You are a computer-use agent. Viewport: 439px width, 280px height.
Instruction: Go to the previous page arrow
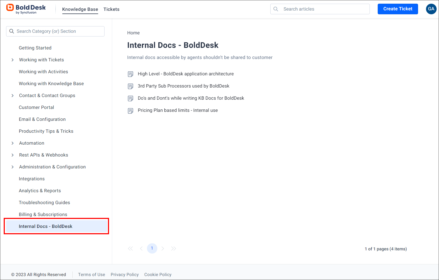[x=141, y=249]
